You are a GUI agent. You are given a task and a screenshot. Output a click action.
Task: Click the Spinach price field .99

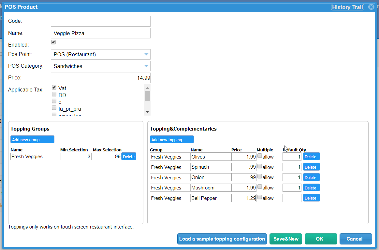[244, 167]
